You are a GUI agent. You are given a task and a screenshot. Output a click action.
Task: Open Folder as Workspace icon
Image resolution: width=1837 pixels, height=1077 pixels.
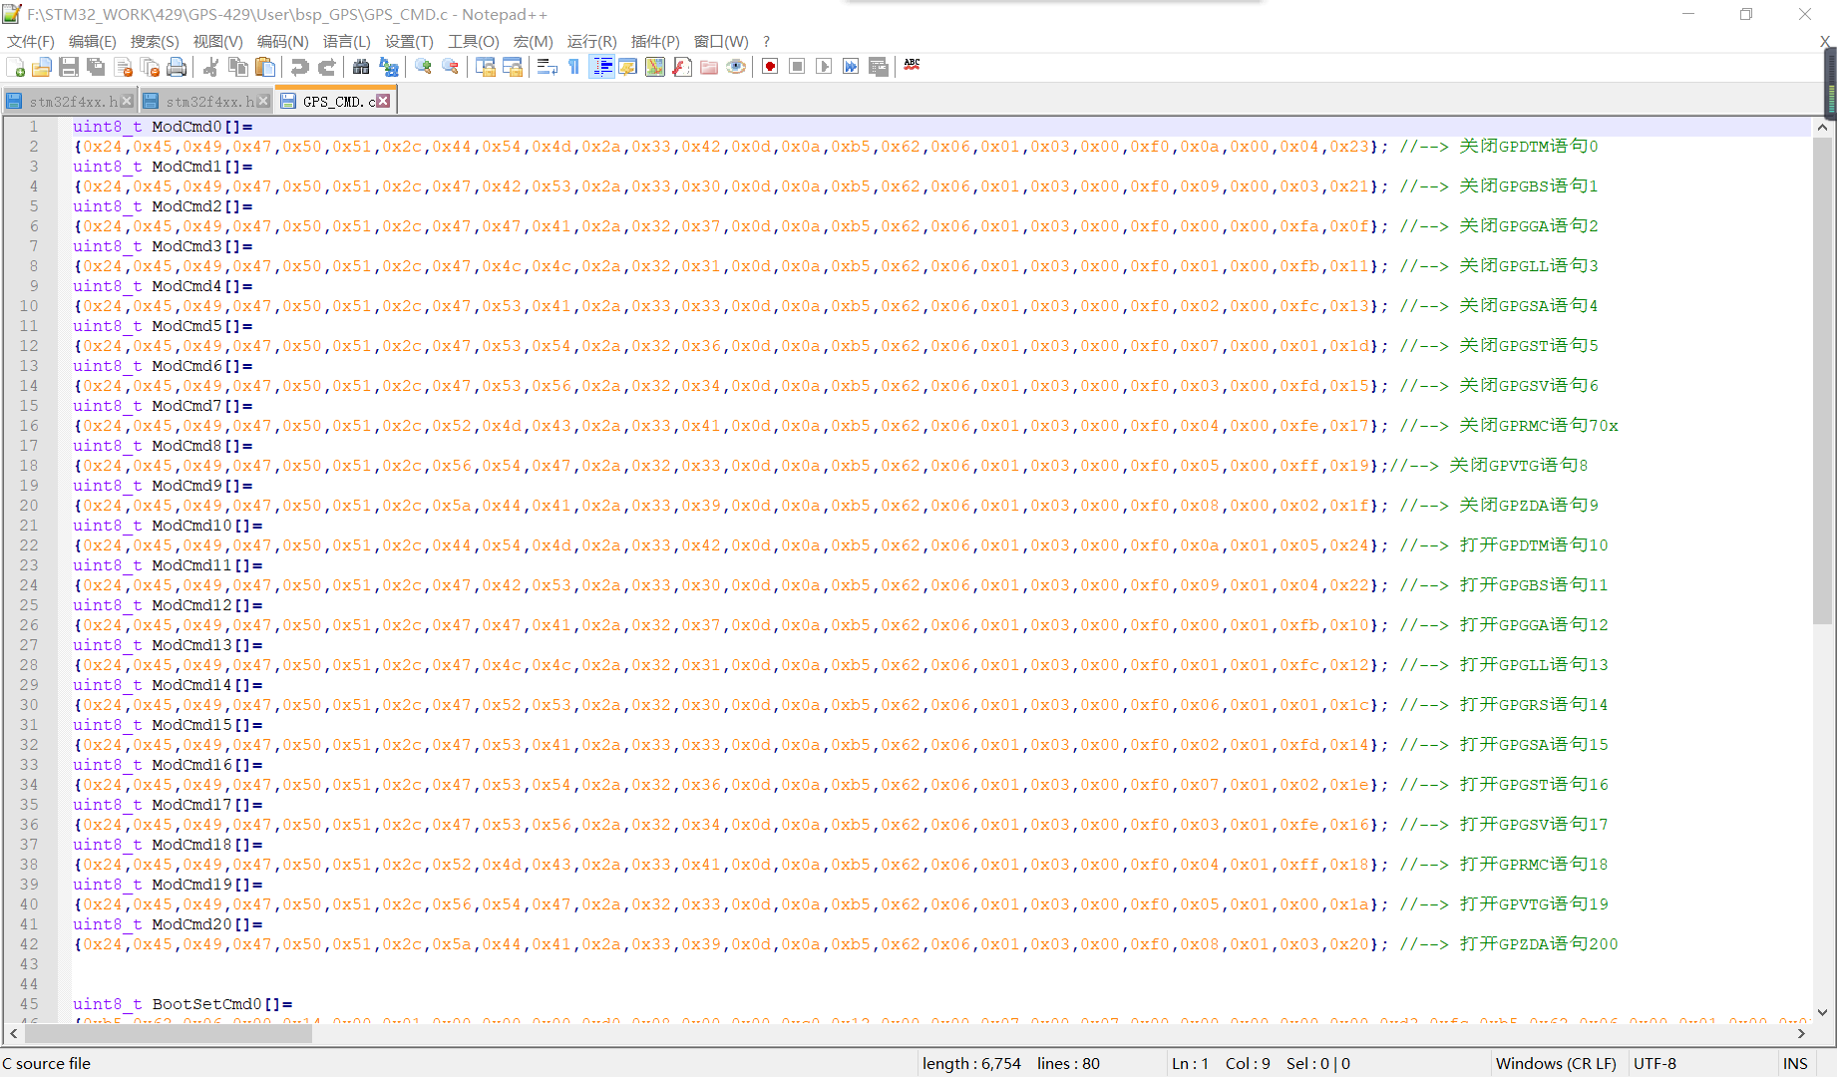tap(709, 67)
